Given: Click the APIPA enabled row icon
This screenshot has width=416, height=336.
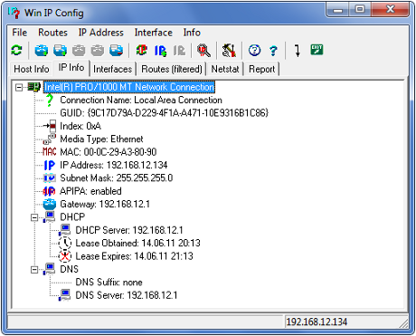Looking at the screenshot, I should 49,191.
